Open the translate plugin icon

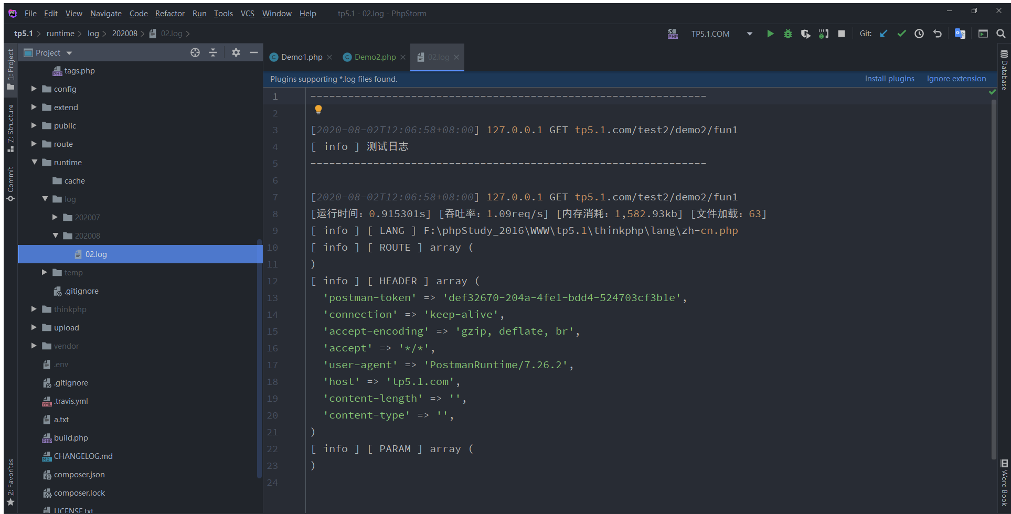tap(960, 34)
